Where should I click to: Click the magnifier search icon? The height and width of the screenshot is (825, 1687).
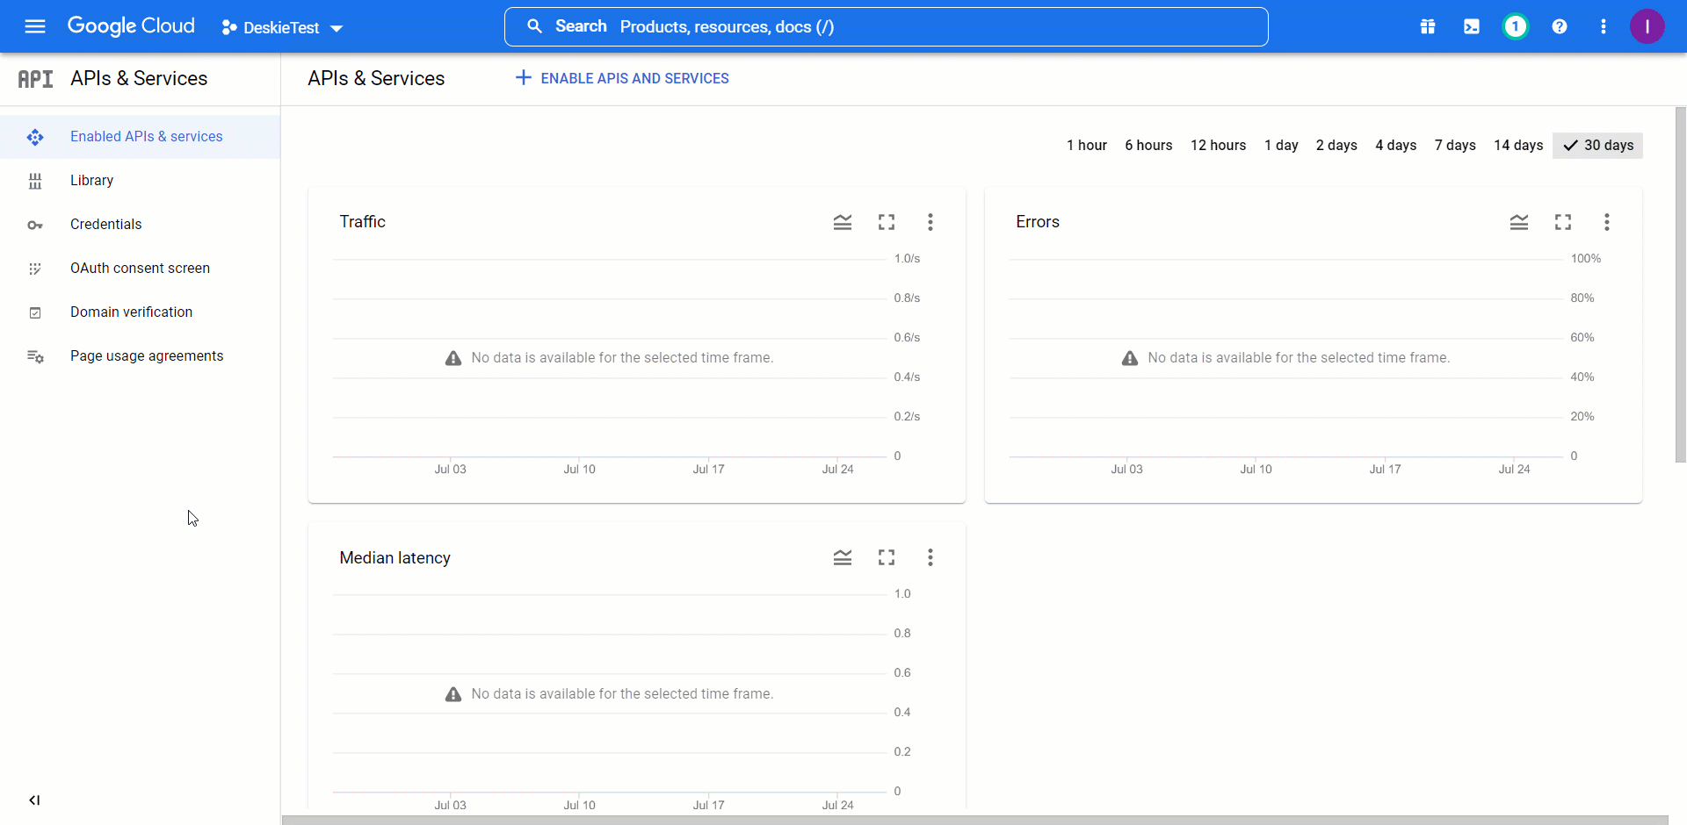pos(534,26)
